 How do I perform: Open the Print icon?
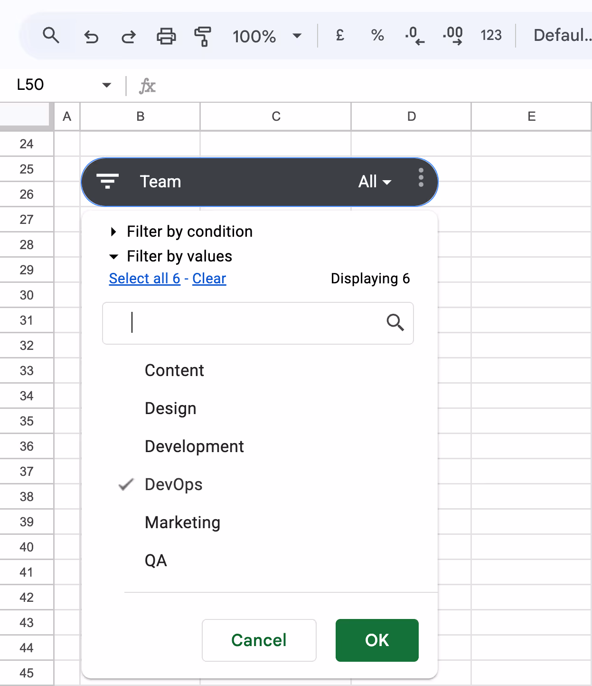tap(165, 36)
